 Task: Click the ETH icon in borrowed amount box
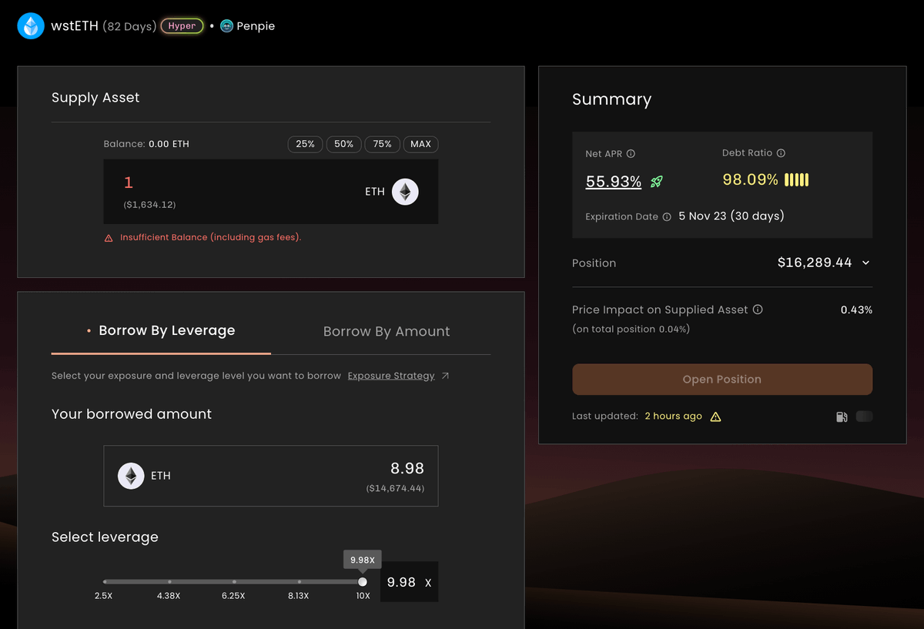coord(131,476)
